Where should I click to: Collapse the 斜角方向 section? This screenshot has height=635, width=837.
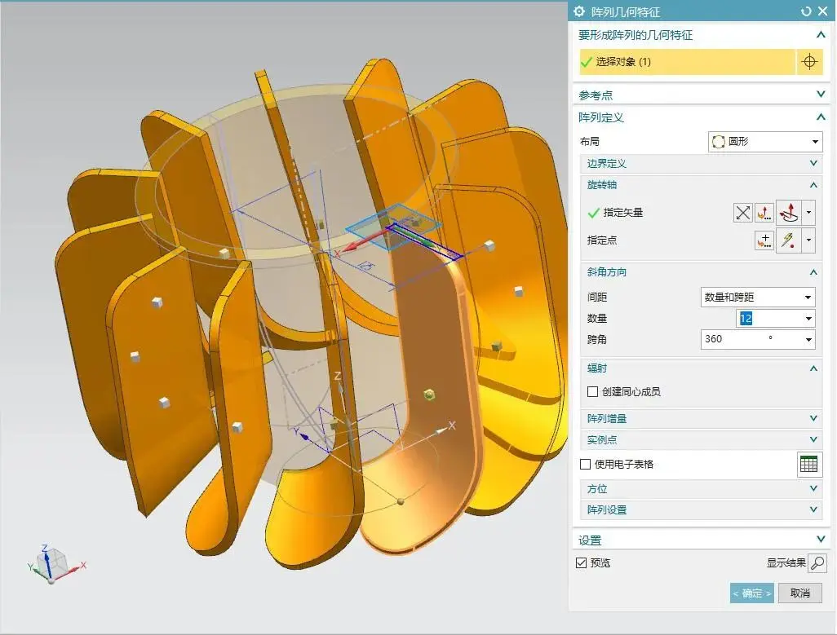pyautogui.click(x=813, y=272)
